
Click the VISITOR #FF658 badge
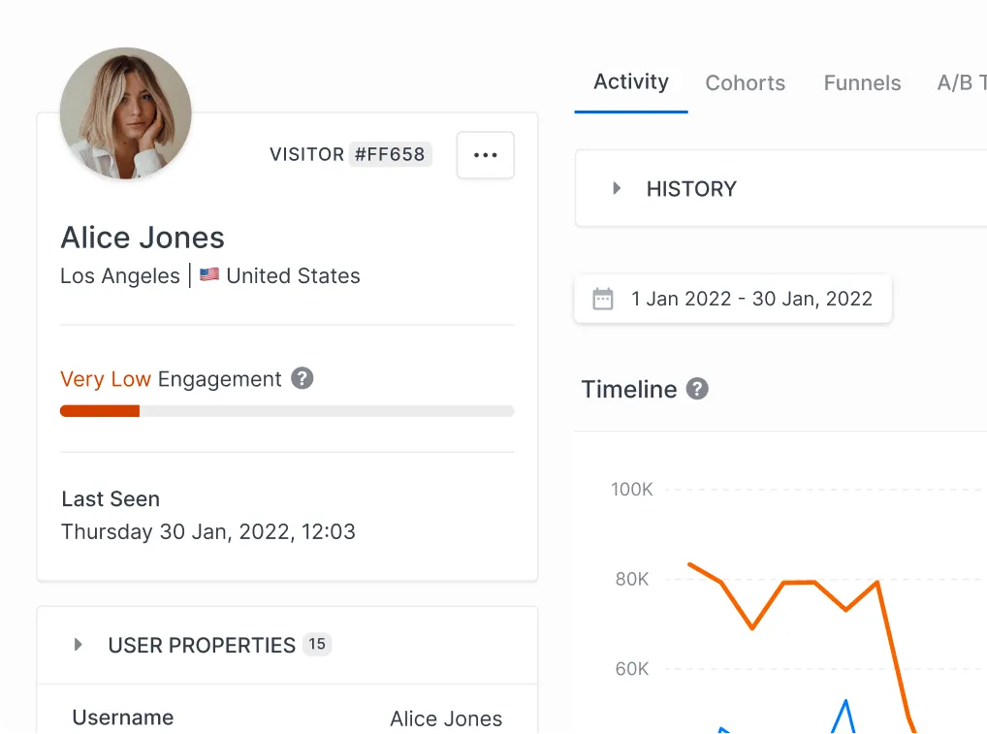pos(351,153)
